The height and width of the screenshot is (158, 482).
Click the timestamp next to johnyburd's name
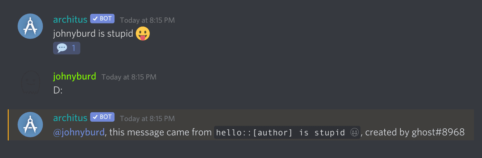[129, 77]
